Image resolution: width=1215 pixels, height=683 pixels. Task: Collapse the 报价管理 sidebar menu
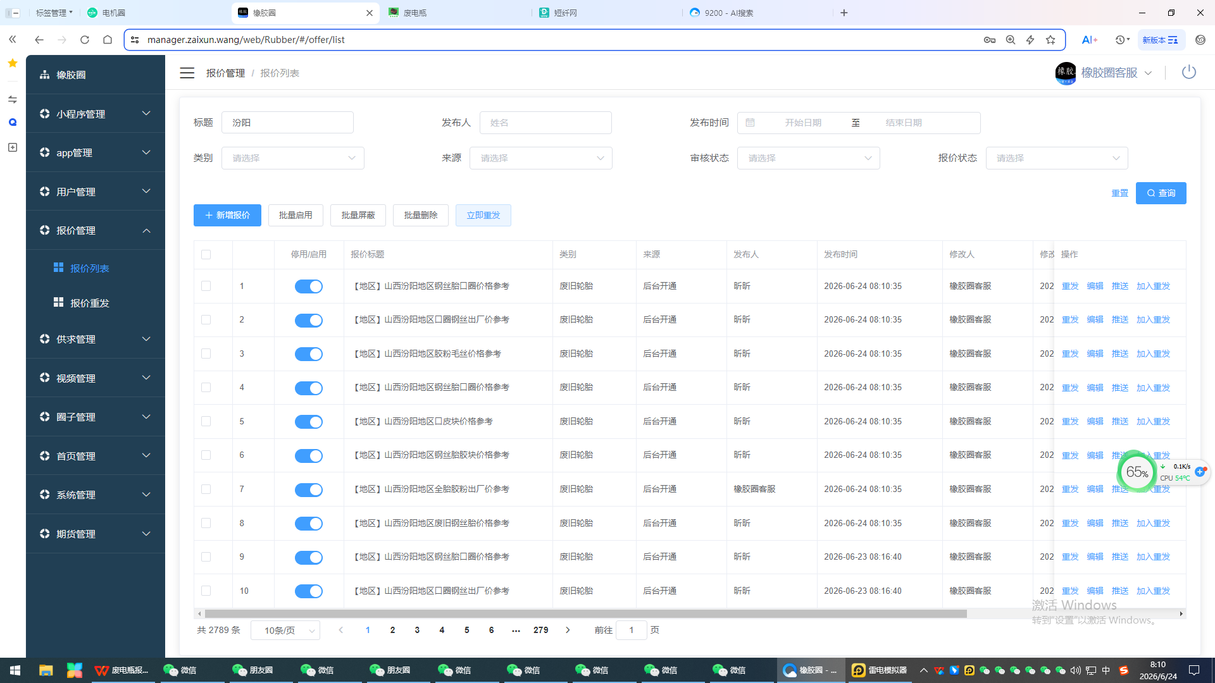[x=96, y=230]
